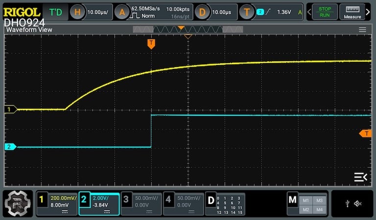This screenshot has height=220, width=376.
Task: Show previous toolbar items with left chevron
Action: [x=309, y=12]
